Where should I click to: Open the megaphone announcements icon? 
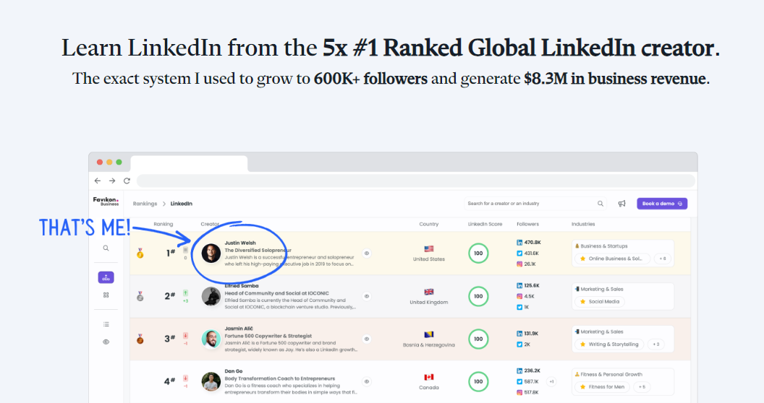(x=621, y=204)
